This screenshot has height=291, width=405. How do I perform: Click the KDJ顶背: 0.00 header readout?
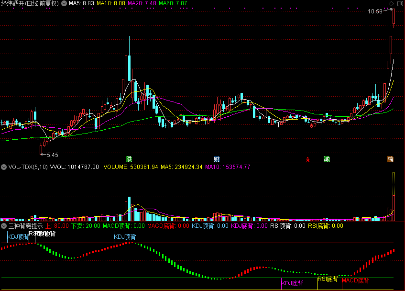[210, 226]
